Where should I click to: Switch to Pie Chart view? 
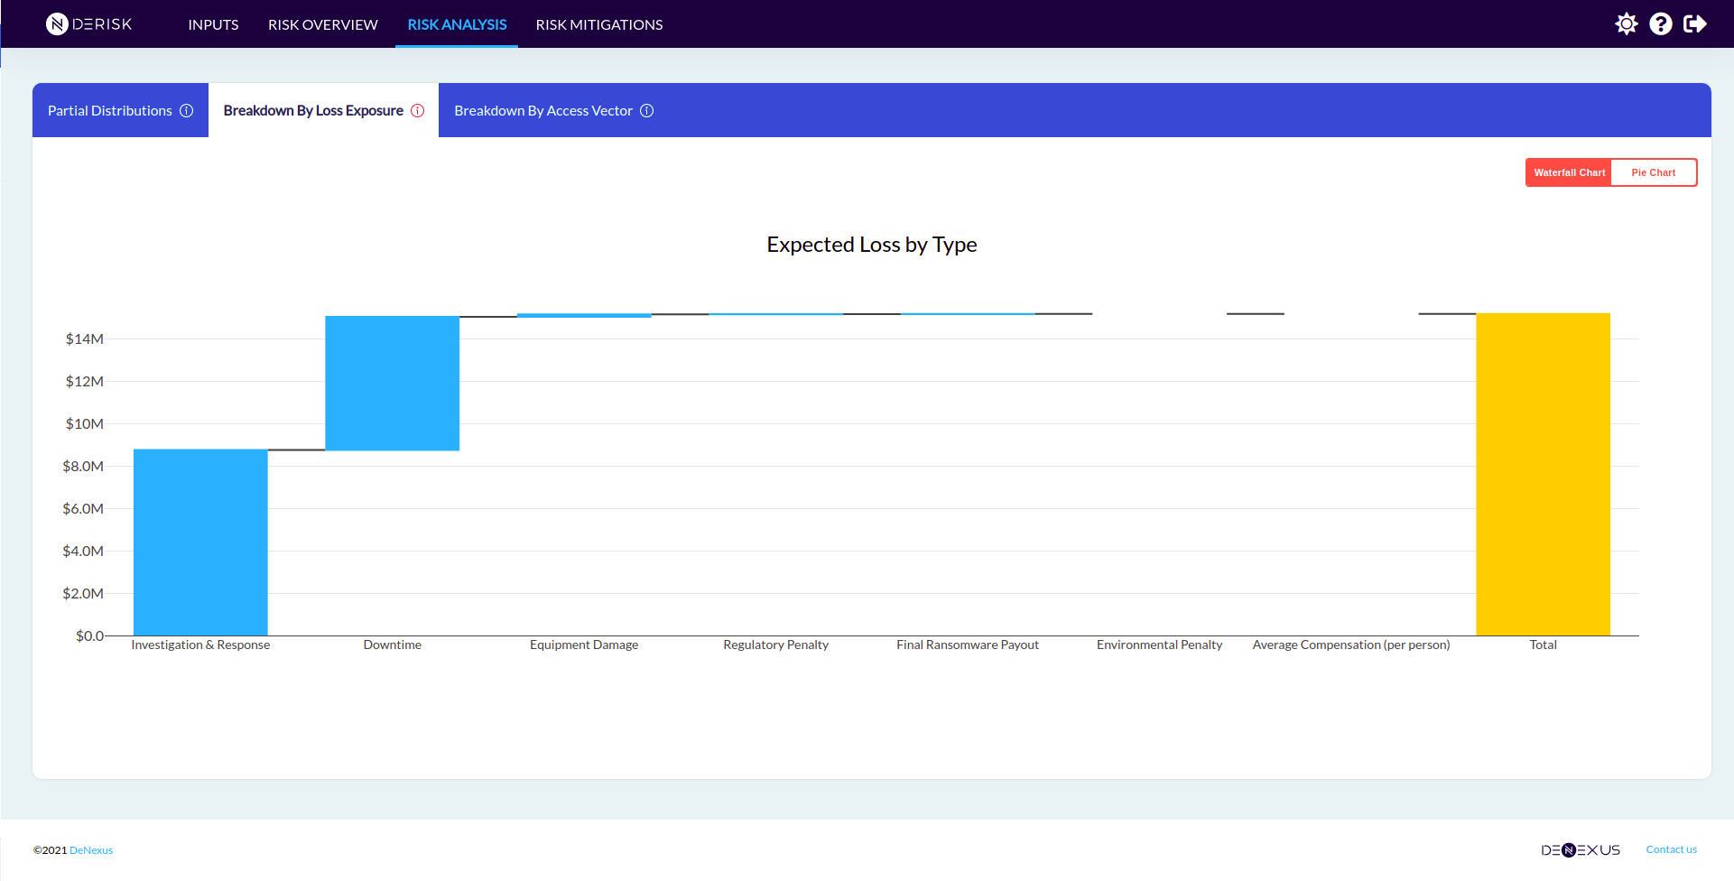click(x=1653, y=172)
